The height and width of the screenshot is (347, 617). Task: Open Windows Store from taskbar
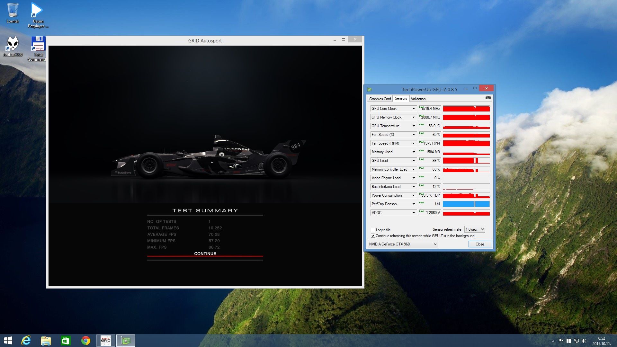(66, 341)
